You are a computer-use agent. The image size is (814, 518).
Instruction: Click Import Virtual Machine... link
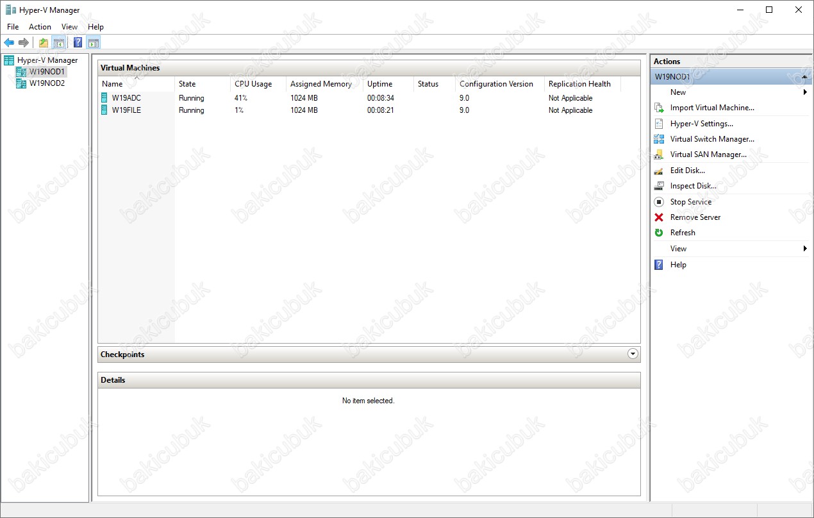point(712,108)
